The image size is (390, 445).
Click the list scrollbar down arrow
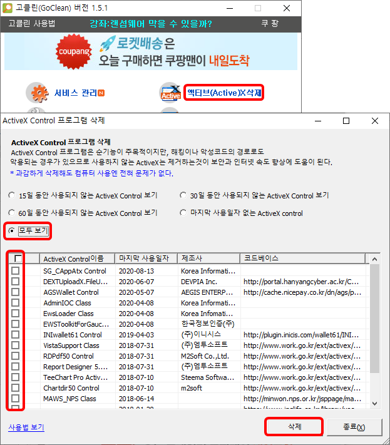(375, 404)
